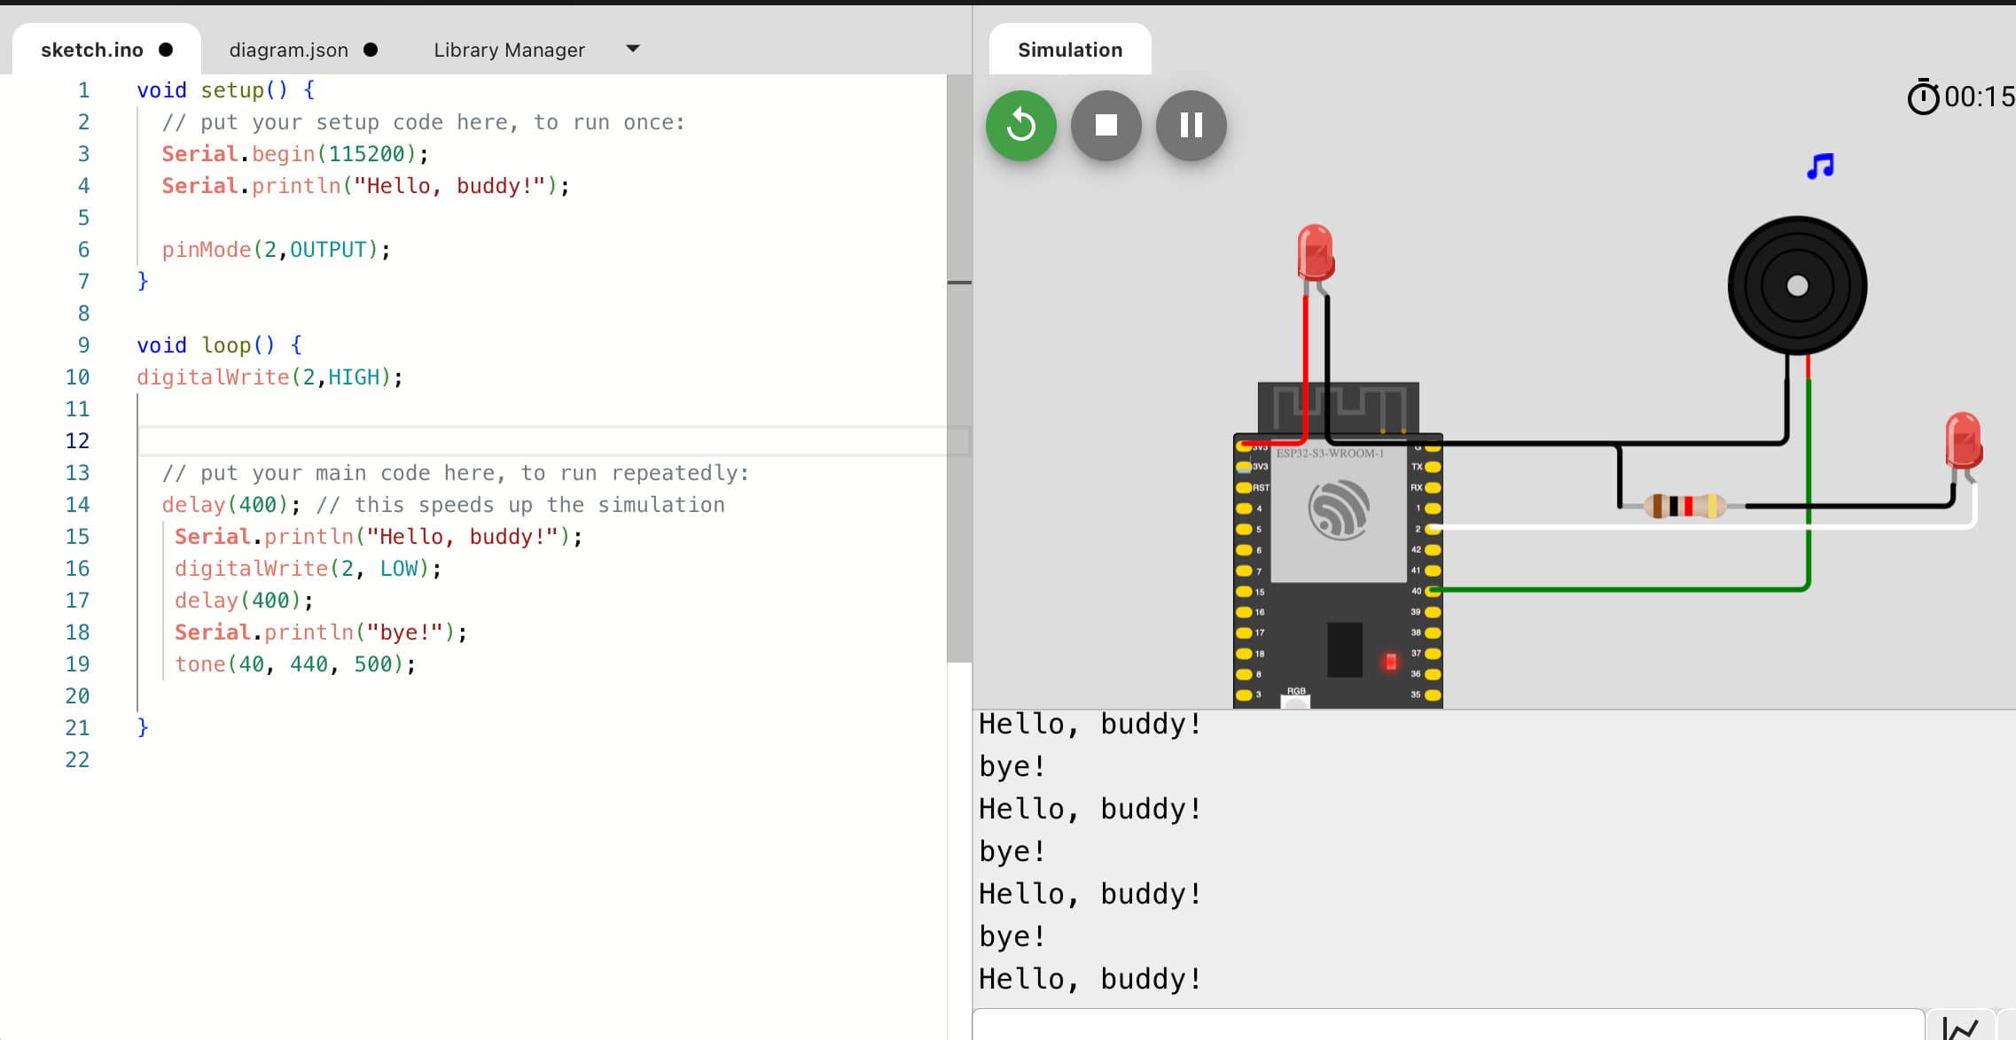Select the black buzzer component
The image size is (2016, 1040).
pyautogui.click(x=1797, y=285)
